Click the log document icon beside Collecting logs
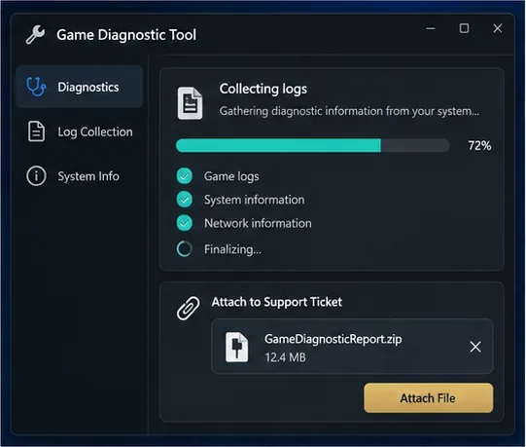The image size is (526, 447). (190, 103)
